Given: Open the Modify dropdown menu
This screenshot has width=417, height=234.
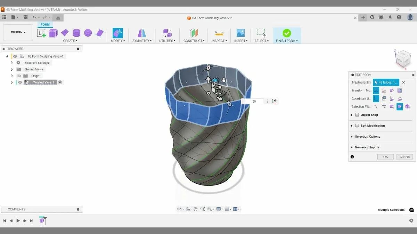Looking at the screenshot, I should [x=117, y=41].
